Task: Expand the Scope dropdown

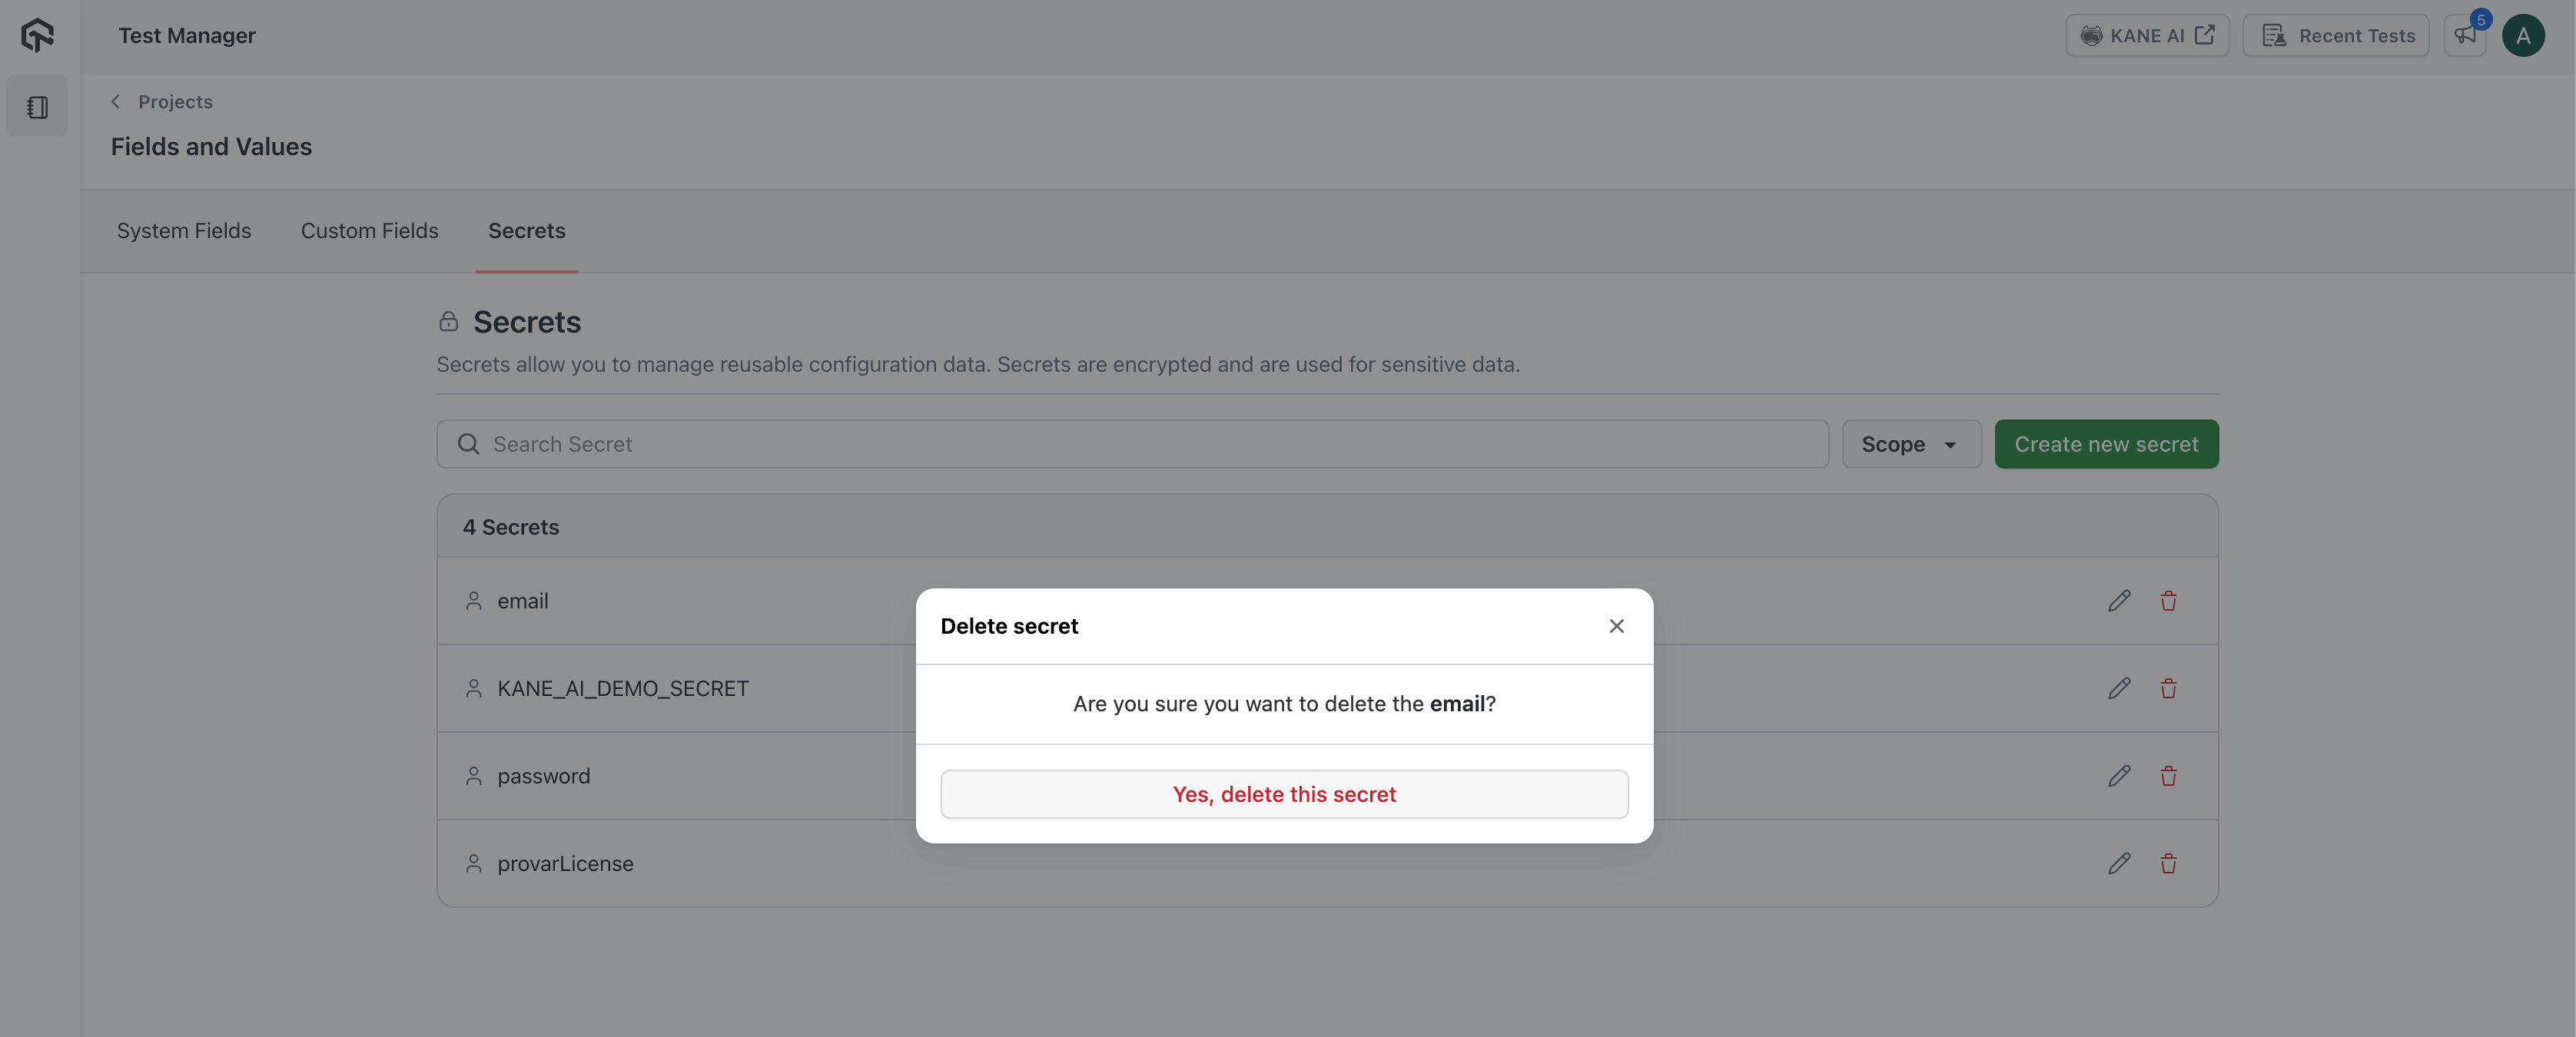Action: pyautogui.click(x=1911, y=444)
